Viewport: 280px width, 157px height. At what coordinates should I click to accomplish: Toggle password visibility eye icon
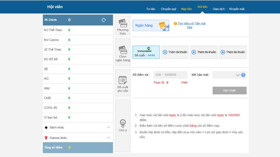[x=238, y=75]
